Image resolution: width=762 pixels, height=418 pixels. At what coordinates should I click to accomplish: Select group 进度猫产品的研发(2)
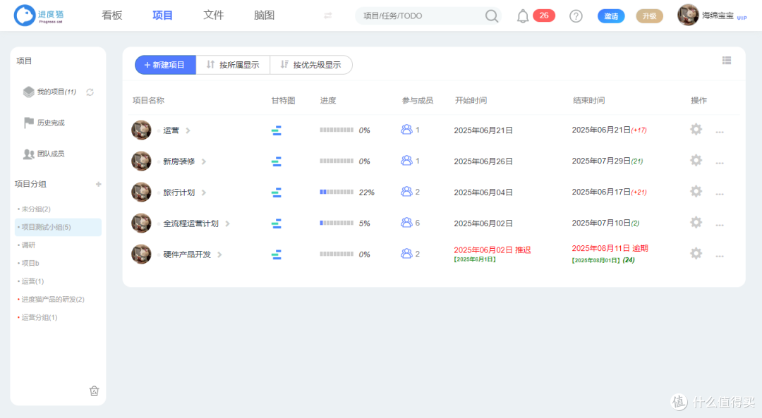(52, 300)
